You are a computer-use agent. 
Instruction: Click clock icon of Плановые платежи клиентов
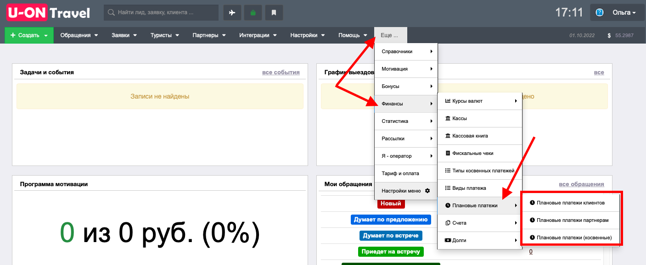532,203
